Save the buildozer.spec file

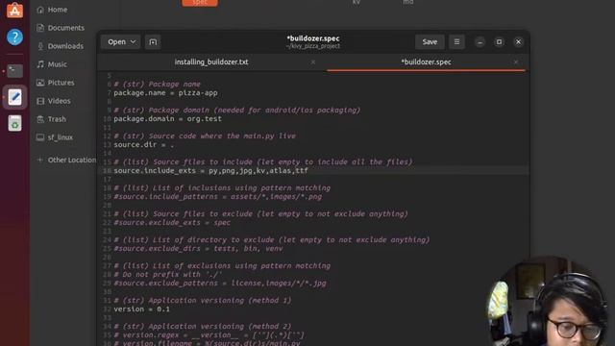(x=430, y=42)
